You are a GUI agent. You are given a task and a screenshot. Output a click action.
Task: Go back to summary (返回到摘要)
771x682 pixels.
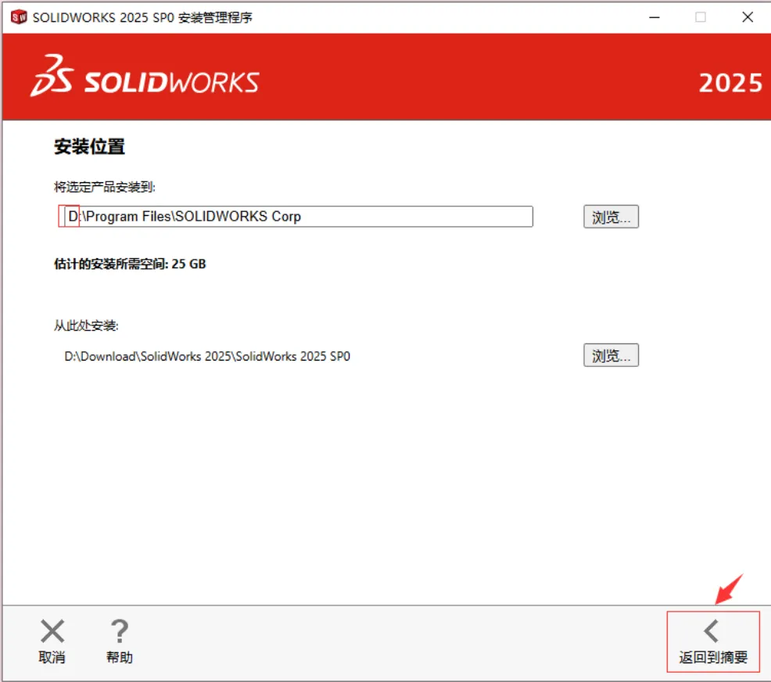click(713, 641)
